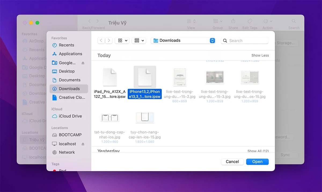This screenshot has height=192, width=322.
Task: Click the highlighted iPhone13,2 file name
Action: coord(145,94)
